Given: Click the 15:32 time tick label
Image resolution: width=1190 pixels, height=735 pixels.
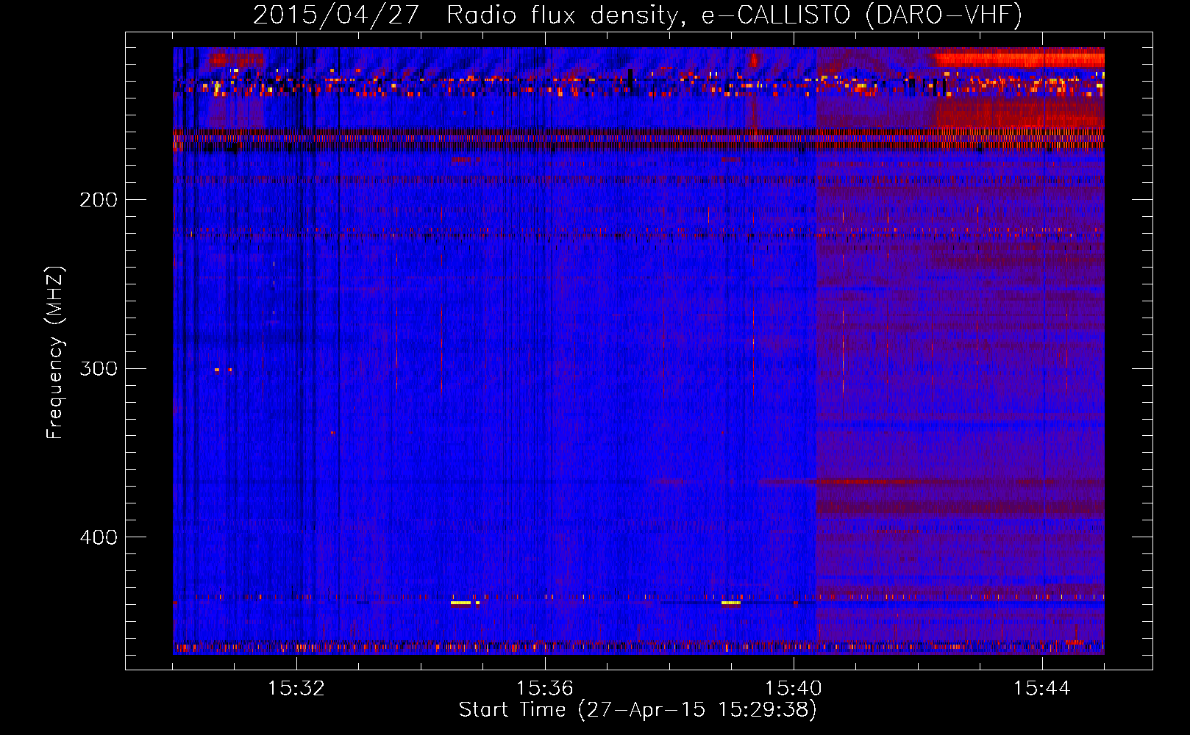Looking at the screenshot, I should click(296, 689).
